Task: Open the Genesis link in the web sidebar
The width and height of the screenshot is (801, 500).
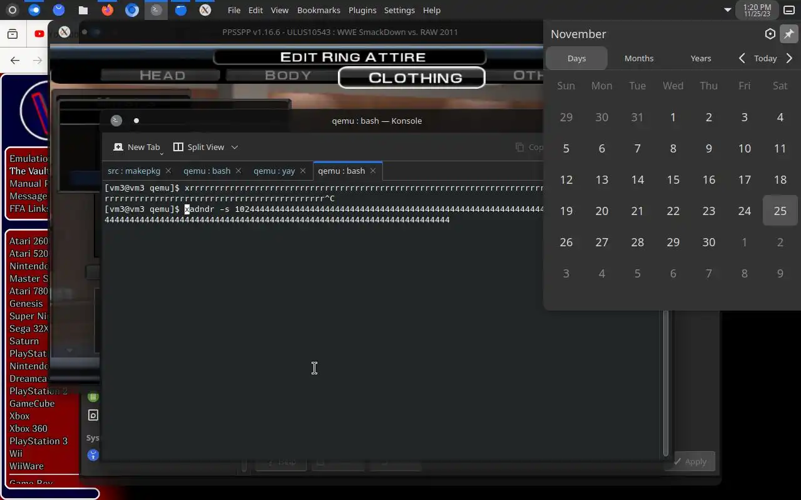Action: 26,303
